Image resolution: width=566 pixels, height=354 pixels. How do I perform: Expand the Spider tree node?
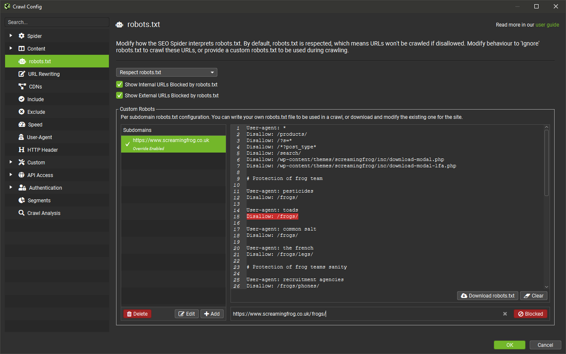11,36
